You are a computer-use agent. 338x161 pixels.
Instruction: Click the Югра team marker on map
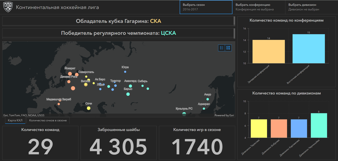click(x=125, y=72)
